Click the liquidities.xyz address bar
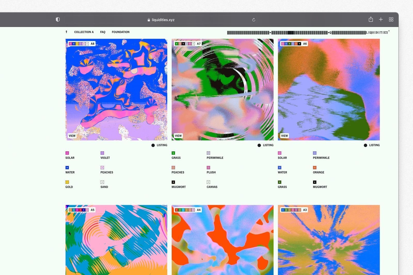This screenshot has height=275, width=413. [161, 20]
